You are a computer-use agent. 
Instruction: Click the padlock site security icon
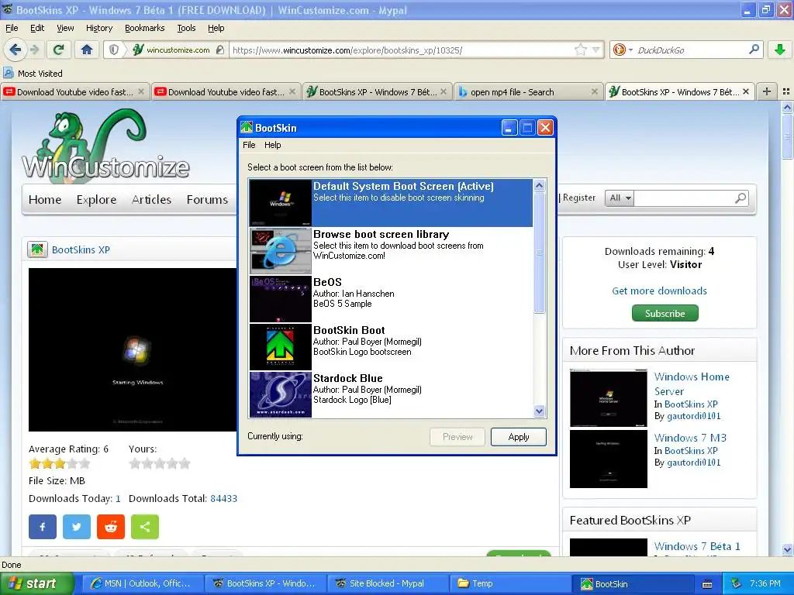pos(219,50)
